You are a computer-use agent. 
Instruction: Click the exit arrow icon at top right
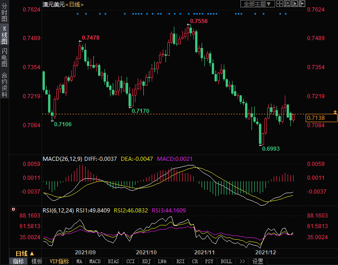(x=301, y=4)
